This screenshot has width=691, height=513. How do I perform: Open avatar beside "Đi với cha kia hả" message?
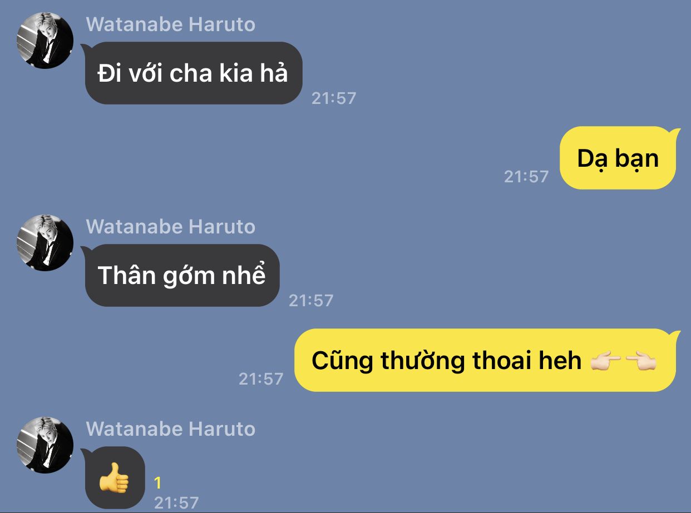(45, 40)
